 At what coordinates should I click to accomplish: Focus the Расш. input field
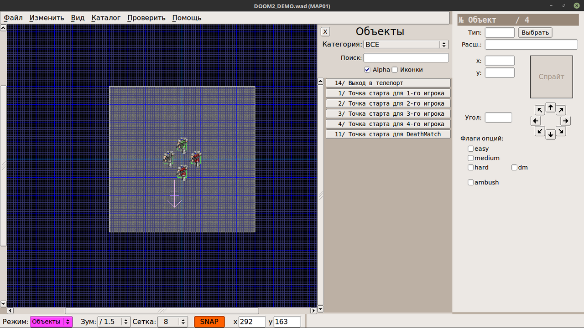[532, 45]
